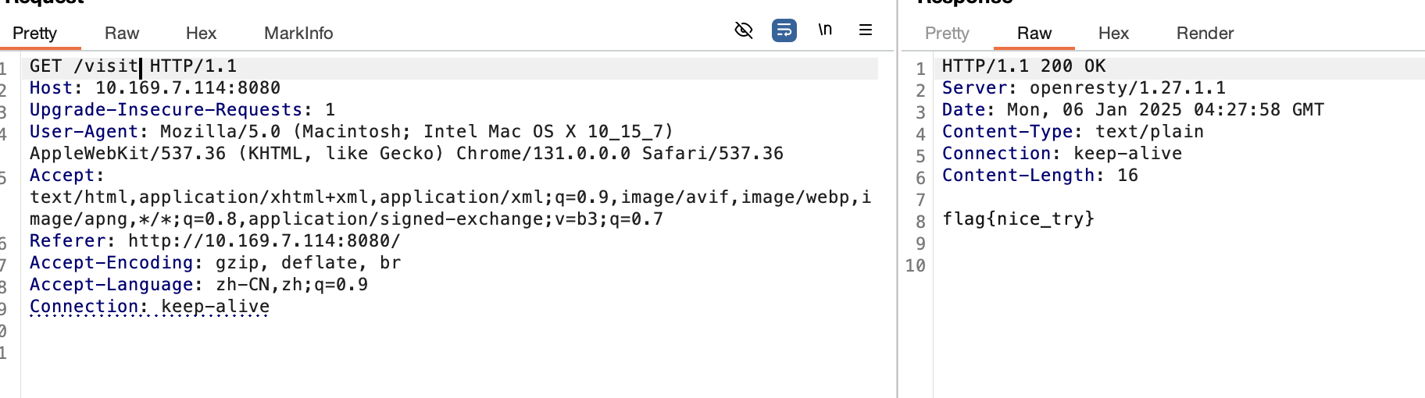This screenshot has height=398, width=1425.
Task: Switch to the Request Pretty tab
Action: pos(34,34)
